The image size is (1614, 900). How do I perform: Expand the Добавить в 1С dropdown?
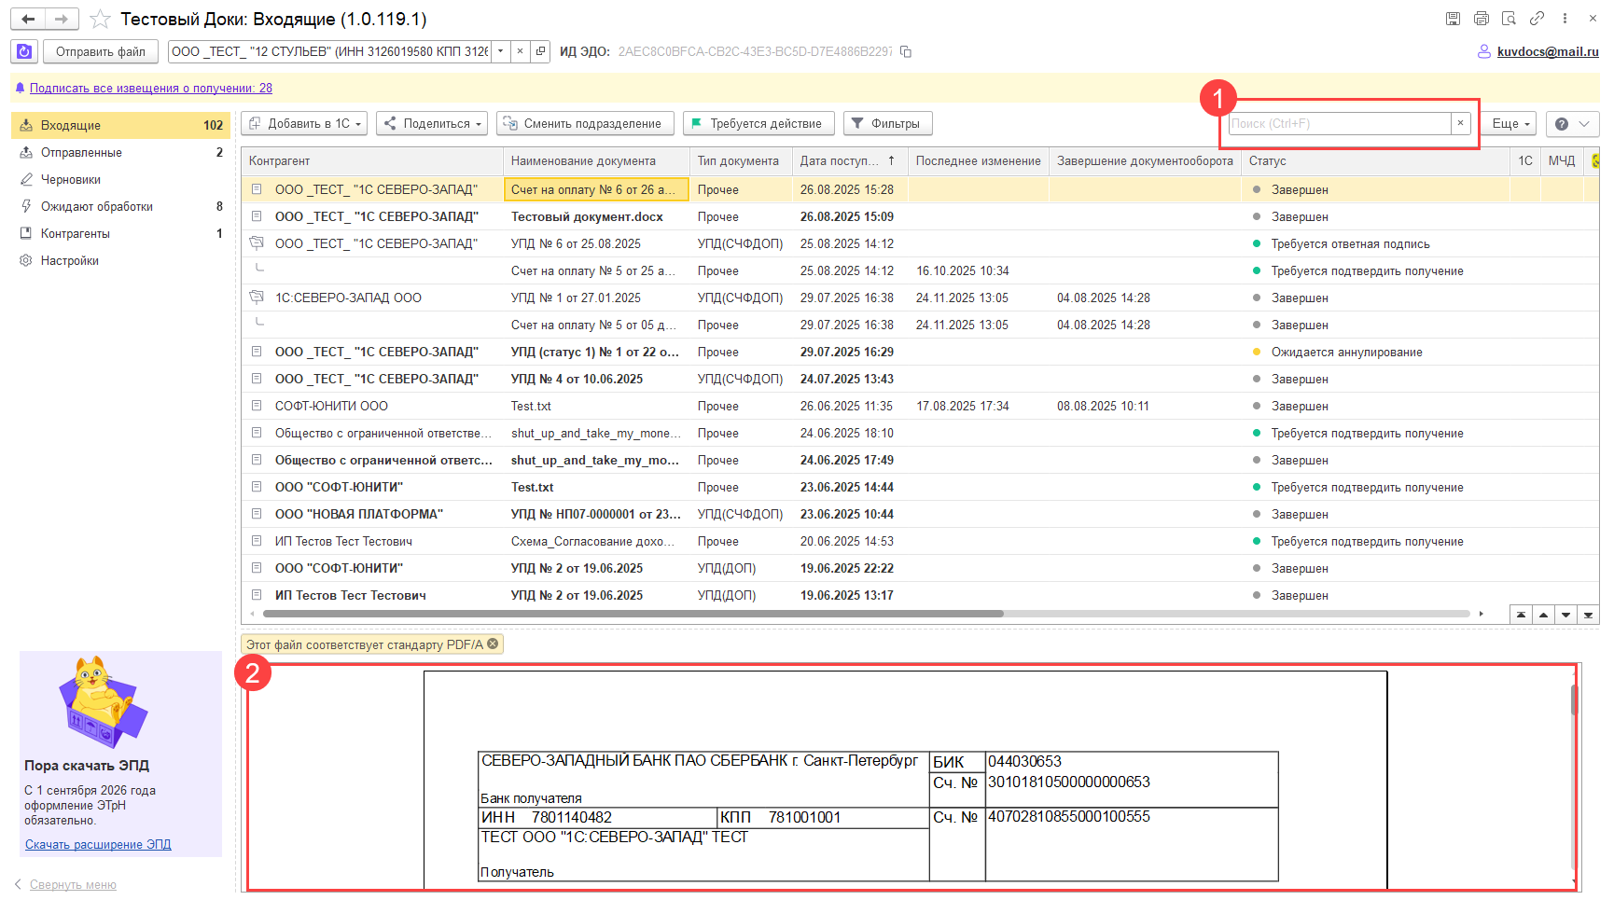(x=303, y=123)
